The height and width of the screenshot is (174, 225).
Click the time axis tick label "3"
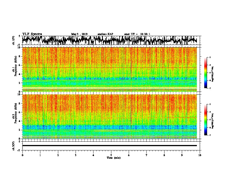coord(76,155)
